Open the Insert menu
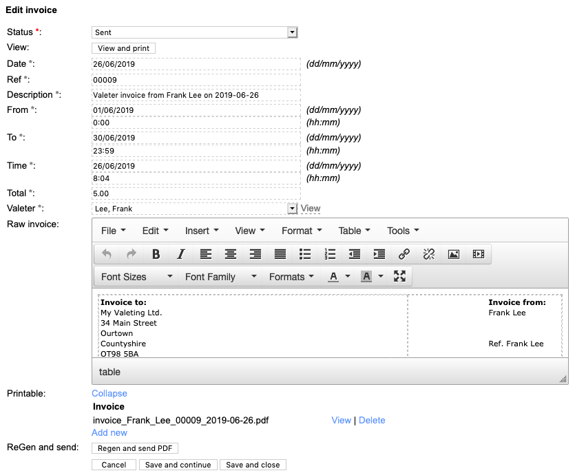The image size is (575, 473). pos(201,231)
